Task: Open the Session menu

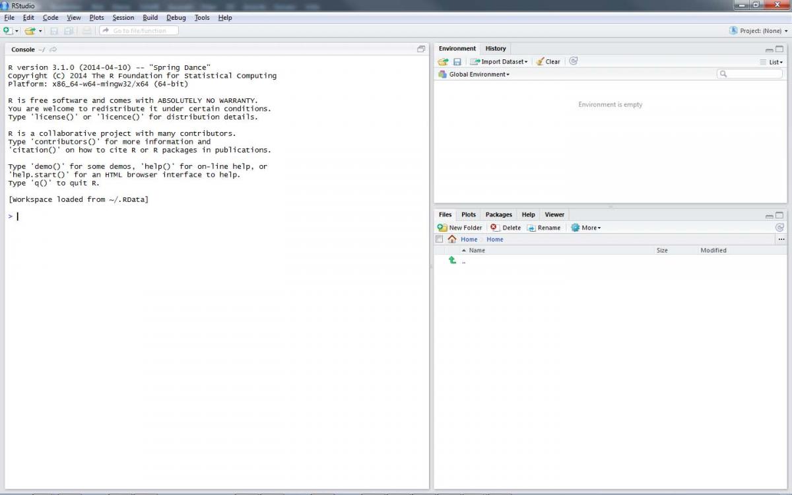Action: (x=123, y=18)
